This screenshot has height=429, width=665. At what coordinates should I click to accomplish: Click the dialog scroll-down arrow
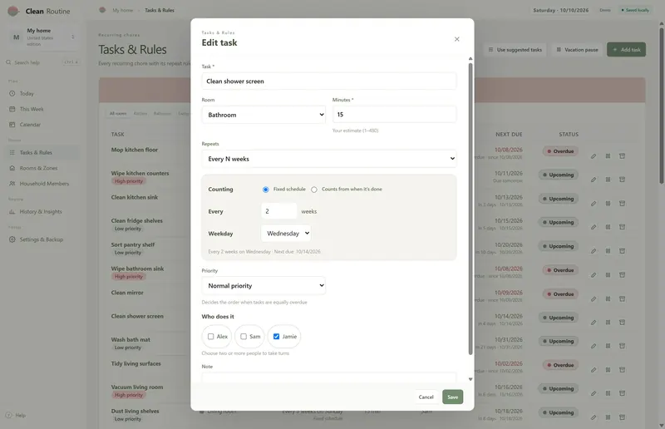click(x=470, y=379)
